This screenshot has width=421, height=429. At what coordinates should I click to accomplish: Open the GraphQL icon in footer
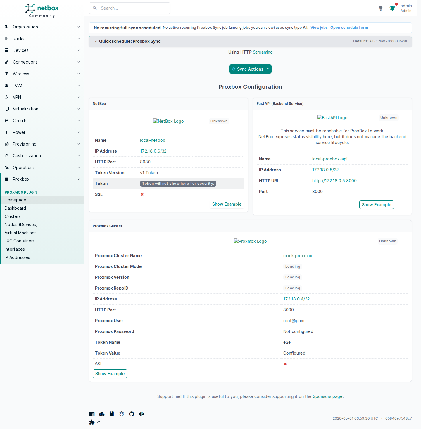122,414
